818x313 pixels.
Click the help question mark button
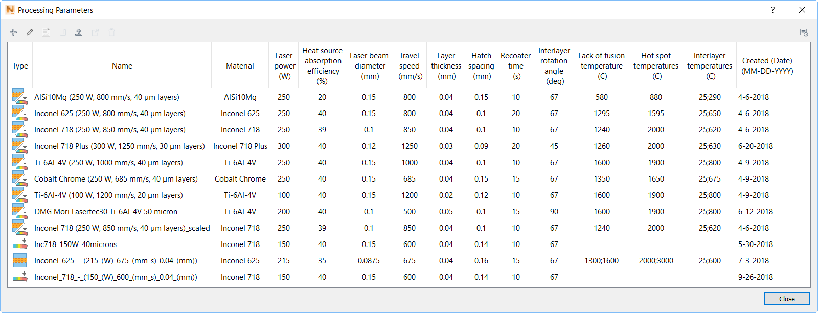[x=772, y=10]
